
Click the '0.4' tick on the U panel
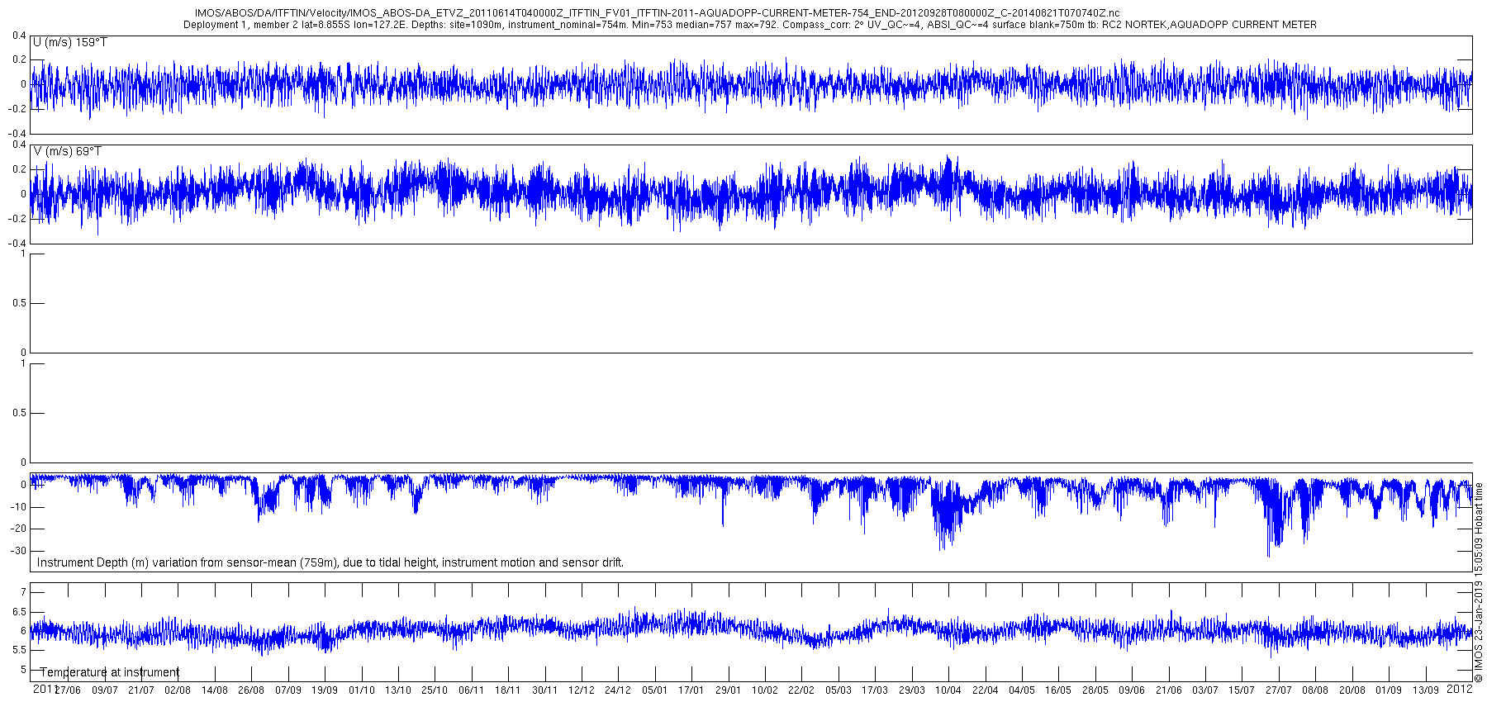[x=19, y=36]
